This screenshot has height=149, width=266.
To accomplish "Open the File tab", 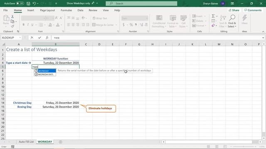I will coord(5,10).
